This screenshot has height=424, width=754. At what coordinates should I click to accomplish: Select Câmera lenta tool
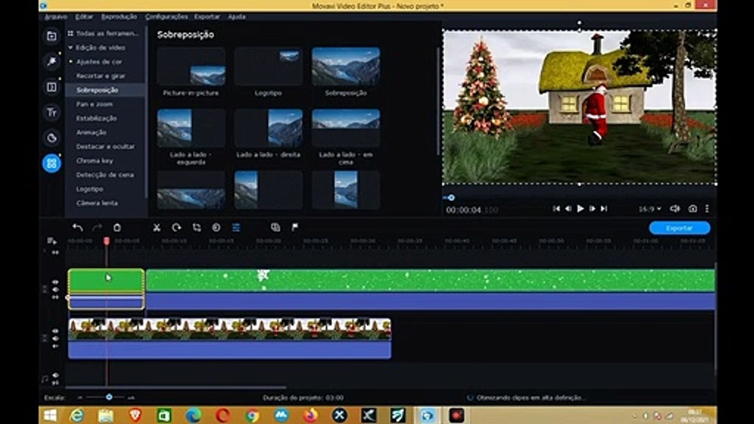97,203
